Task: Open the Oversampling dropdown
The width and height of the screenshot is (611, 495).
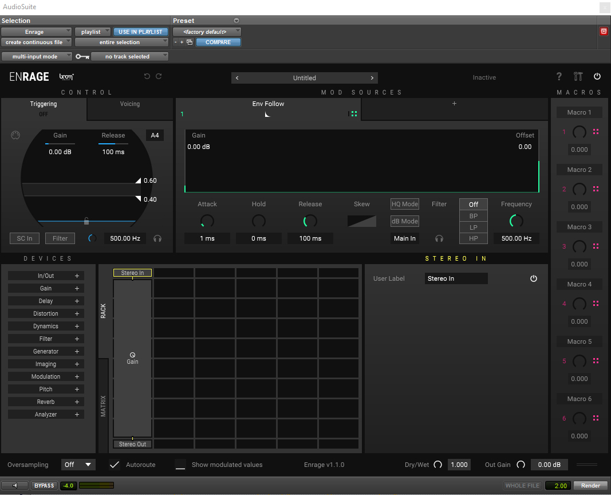Action: (78, 465)
